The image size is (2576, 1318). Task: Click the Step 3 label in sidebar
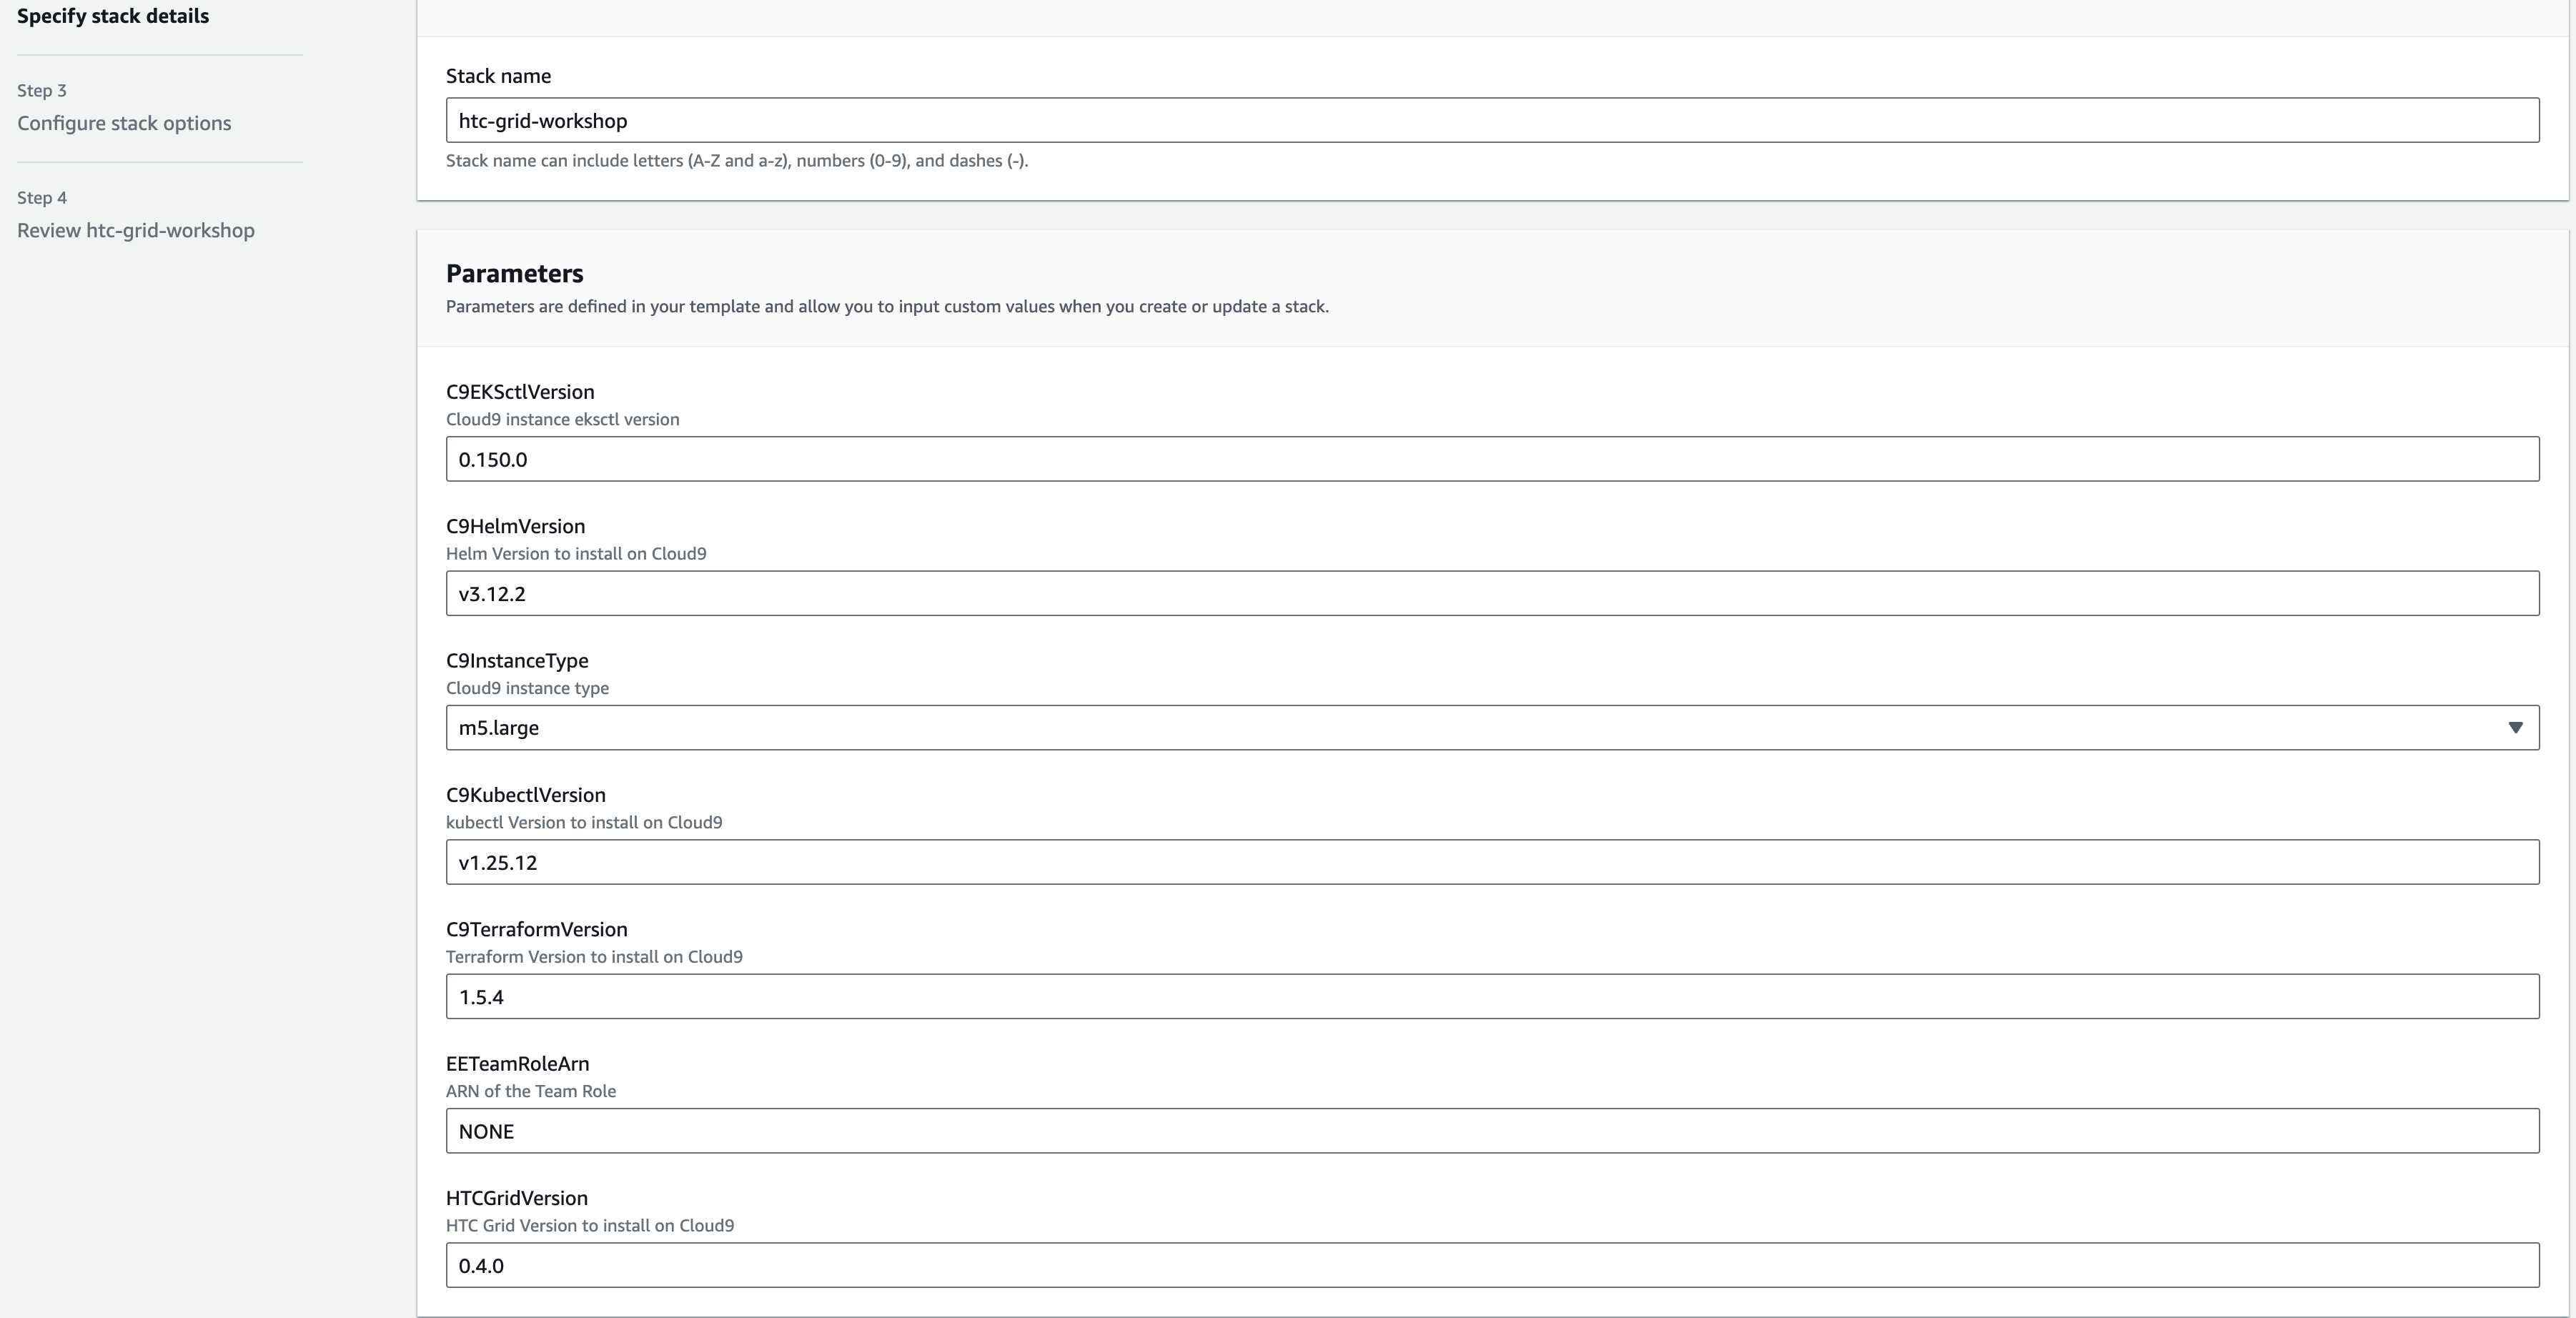(42, 90)
